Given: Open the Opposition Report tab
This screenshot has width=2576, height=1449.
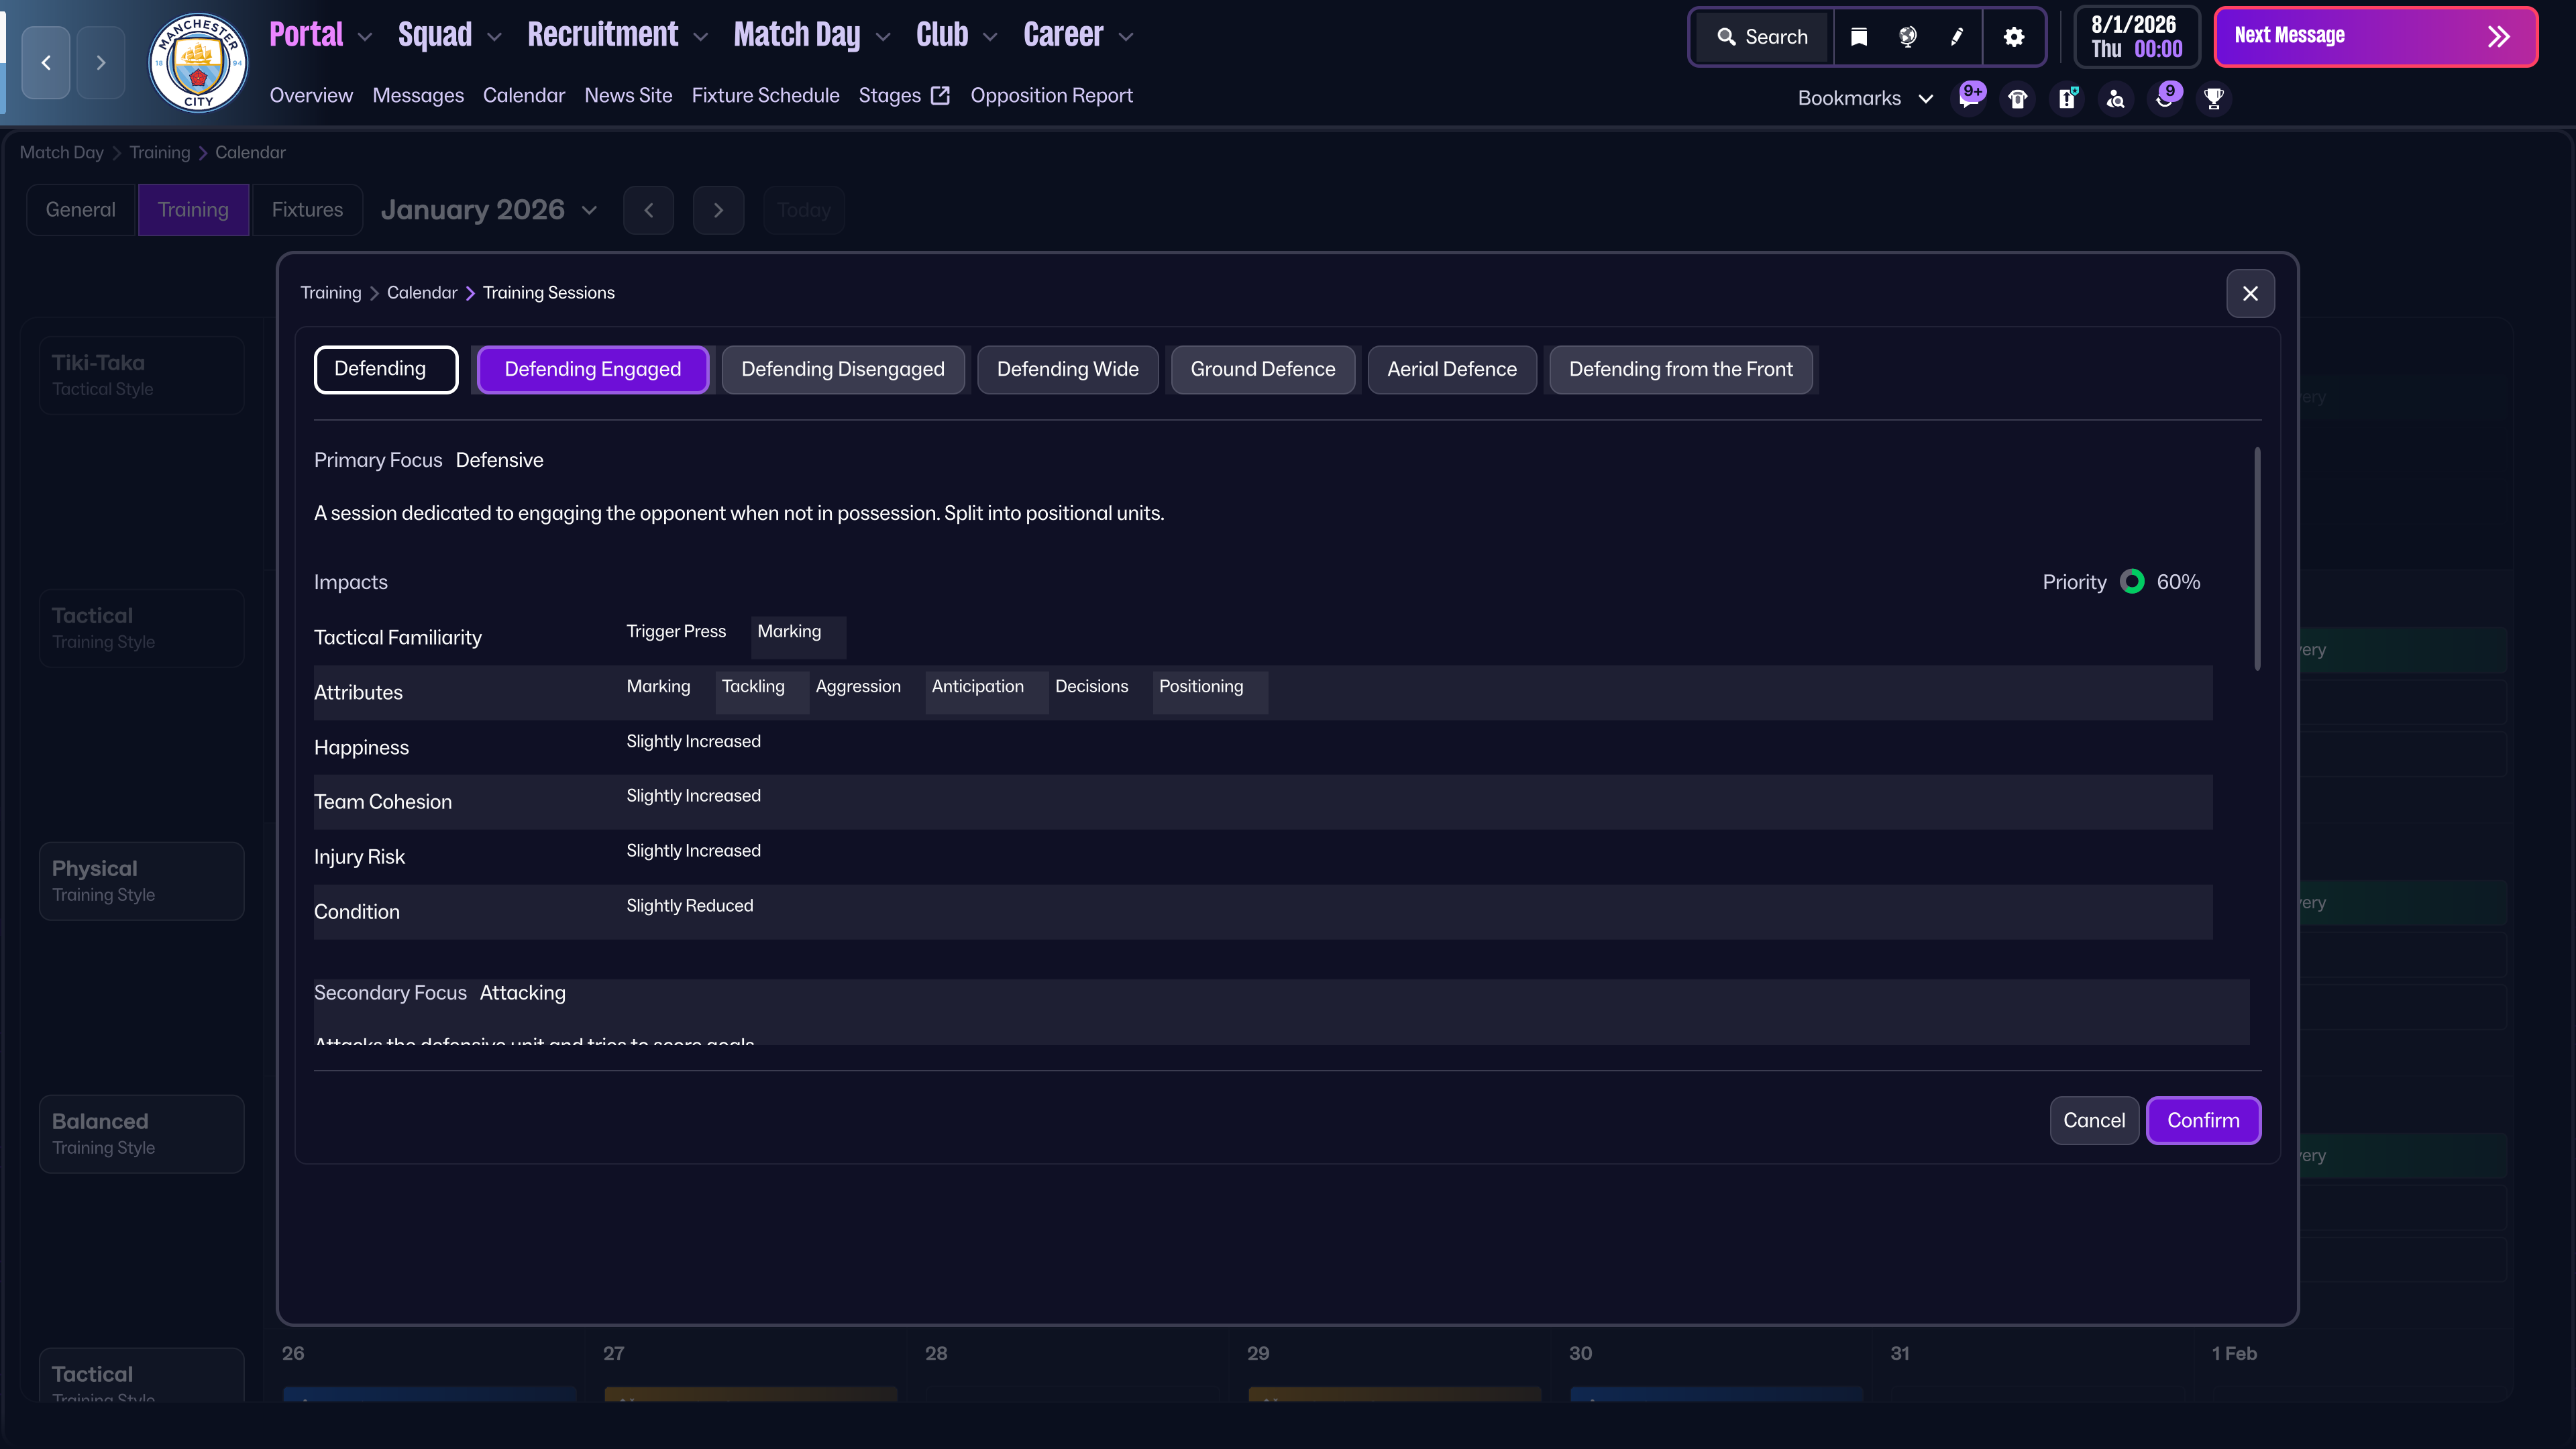Looking at the screenshot, I should pyautogui.click(x=1051, y=96).
